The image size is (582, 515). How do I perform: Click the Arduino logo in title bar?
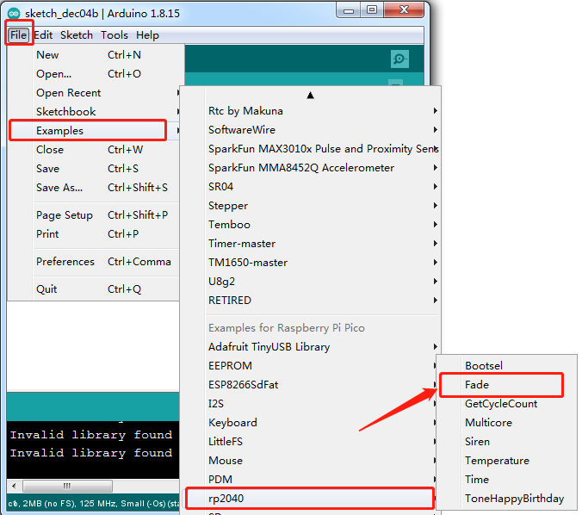(x=14, y=14)
